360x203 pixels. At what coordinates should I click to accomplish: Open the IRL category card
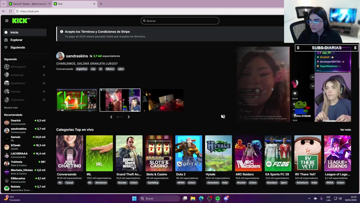coord(99,153)
